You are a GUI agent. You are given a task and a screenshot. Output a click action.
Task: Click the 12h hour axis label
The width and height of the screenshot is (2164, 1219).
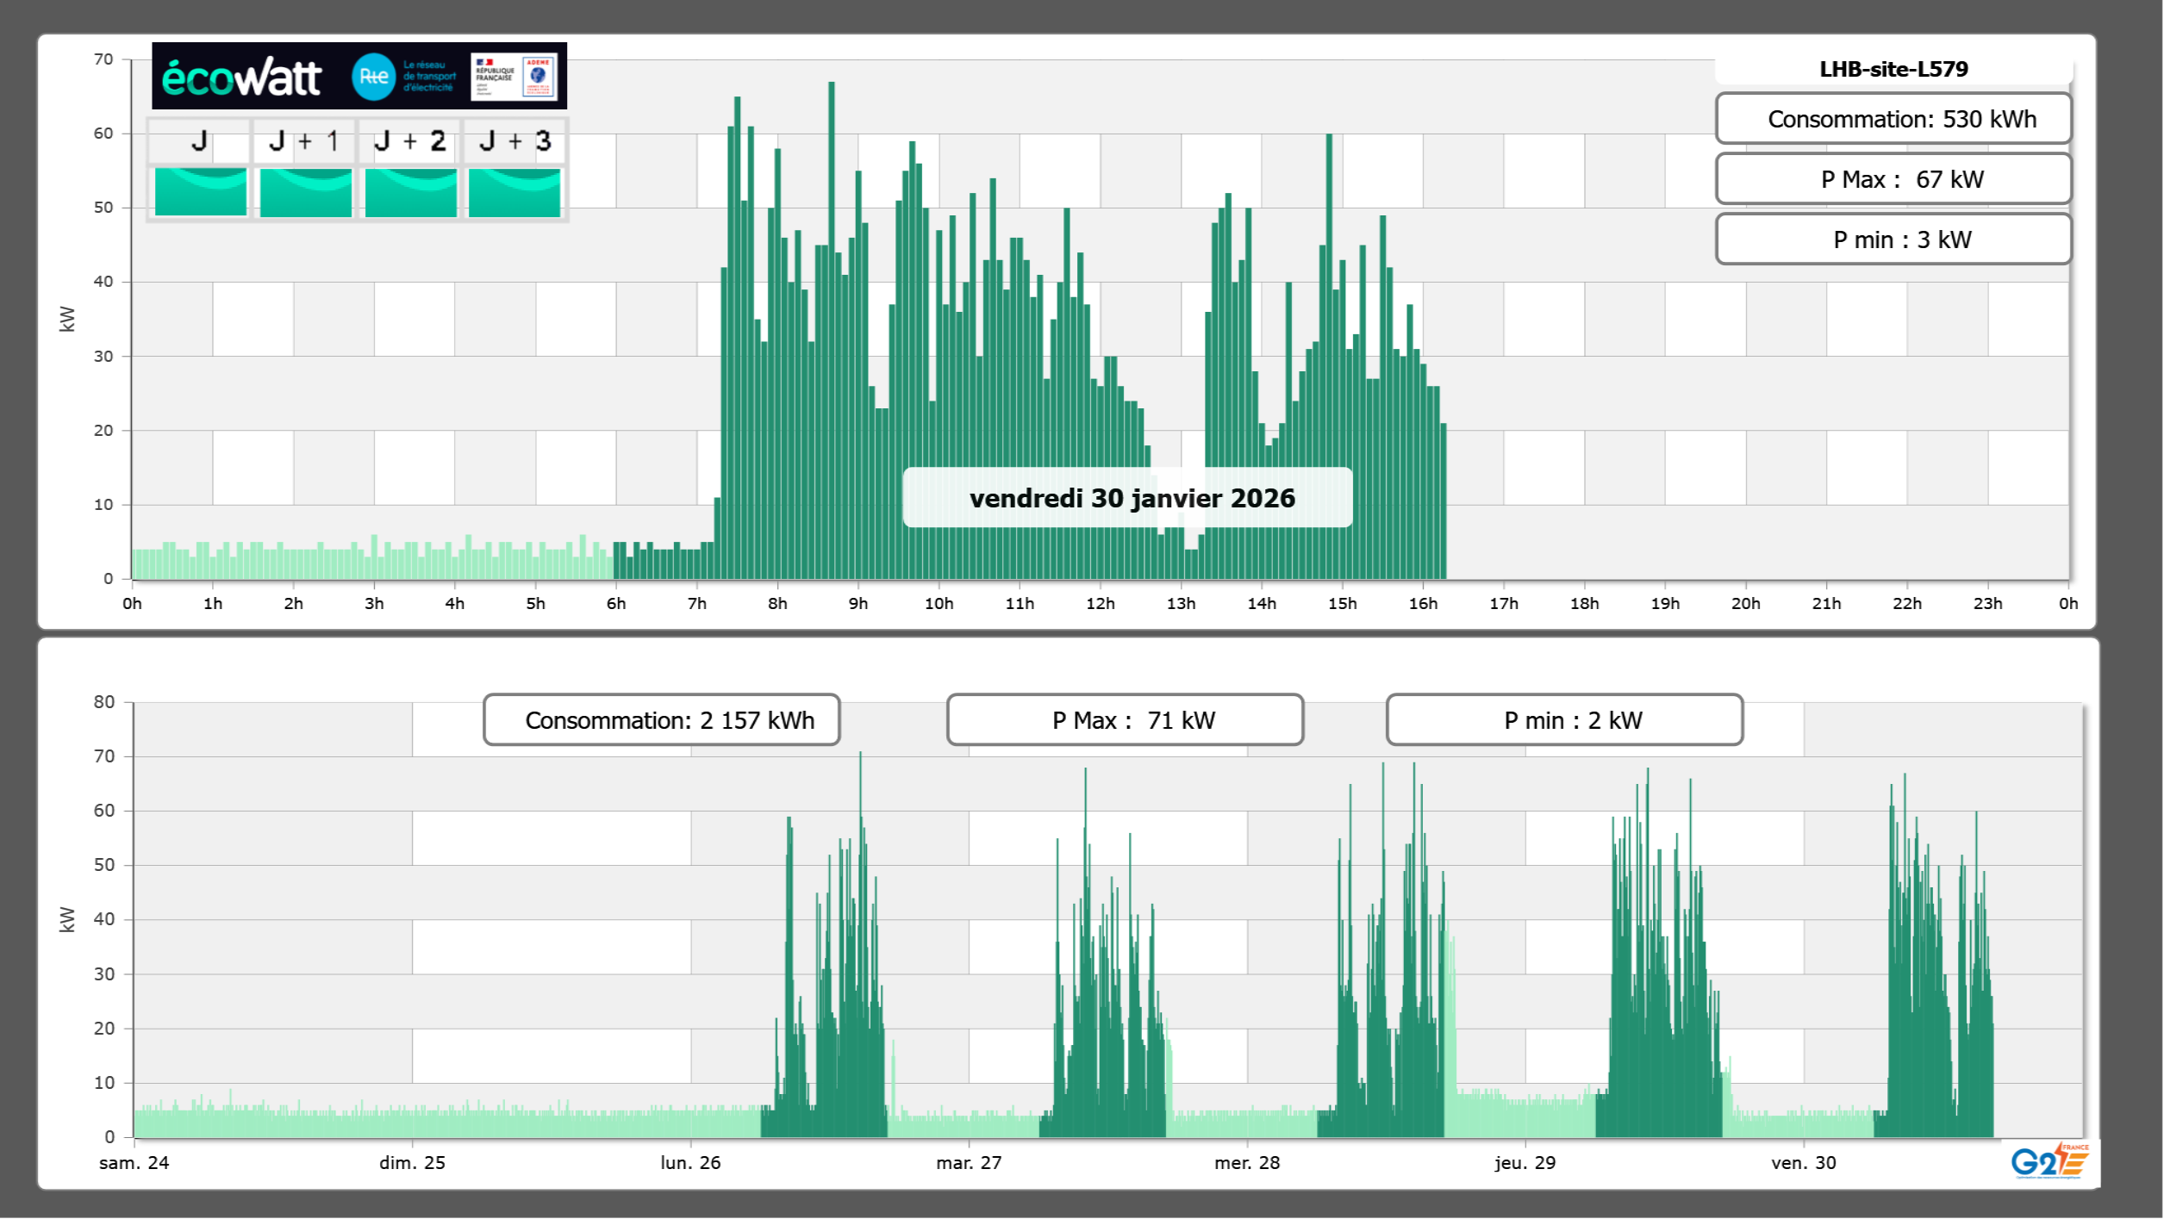click(x=1100, y=603)
